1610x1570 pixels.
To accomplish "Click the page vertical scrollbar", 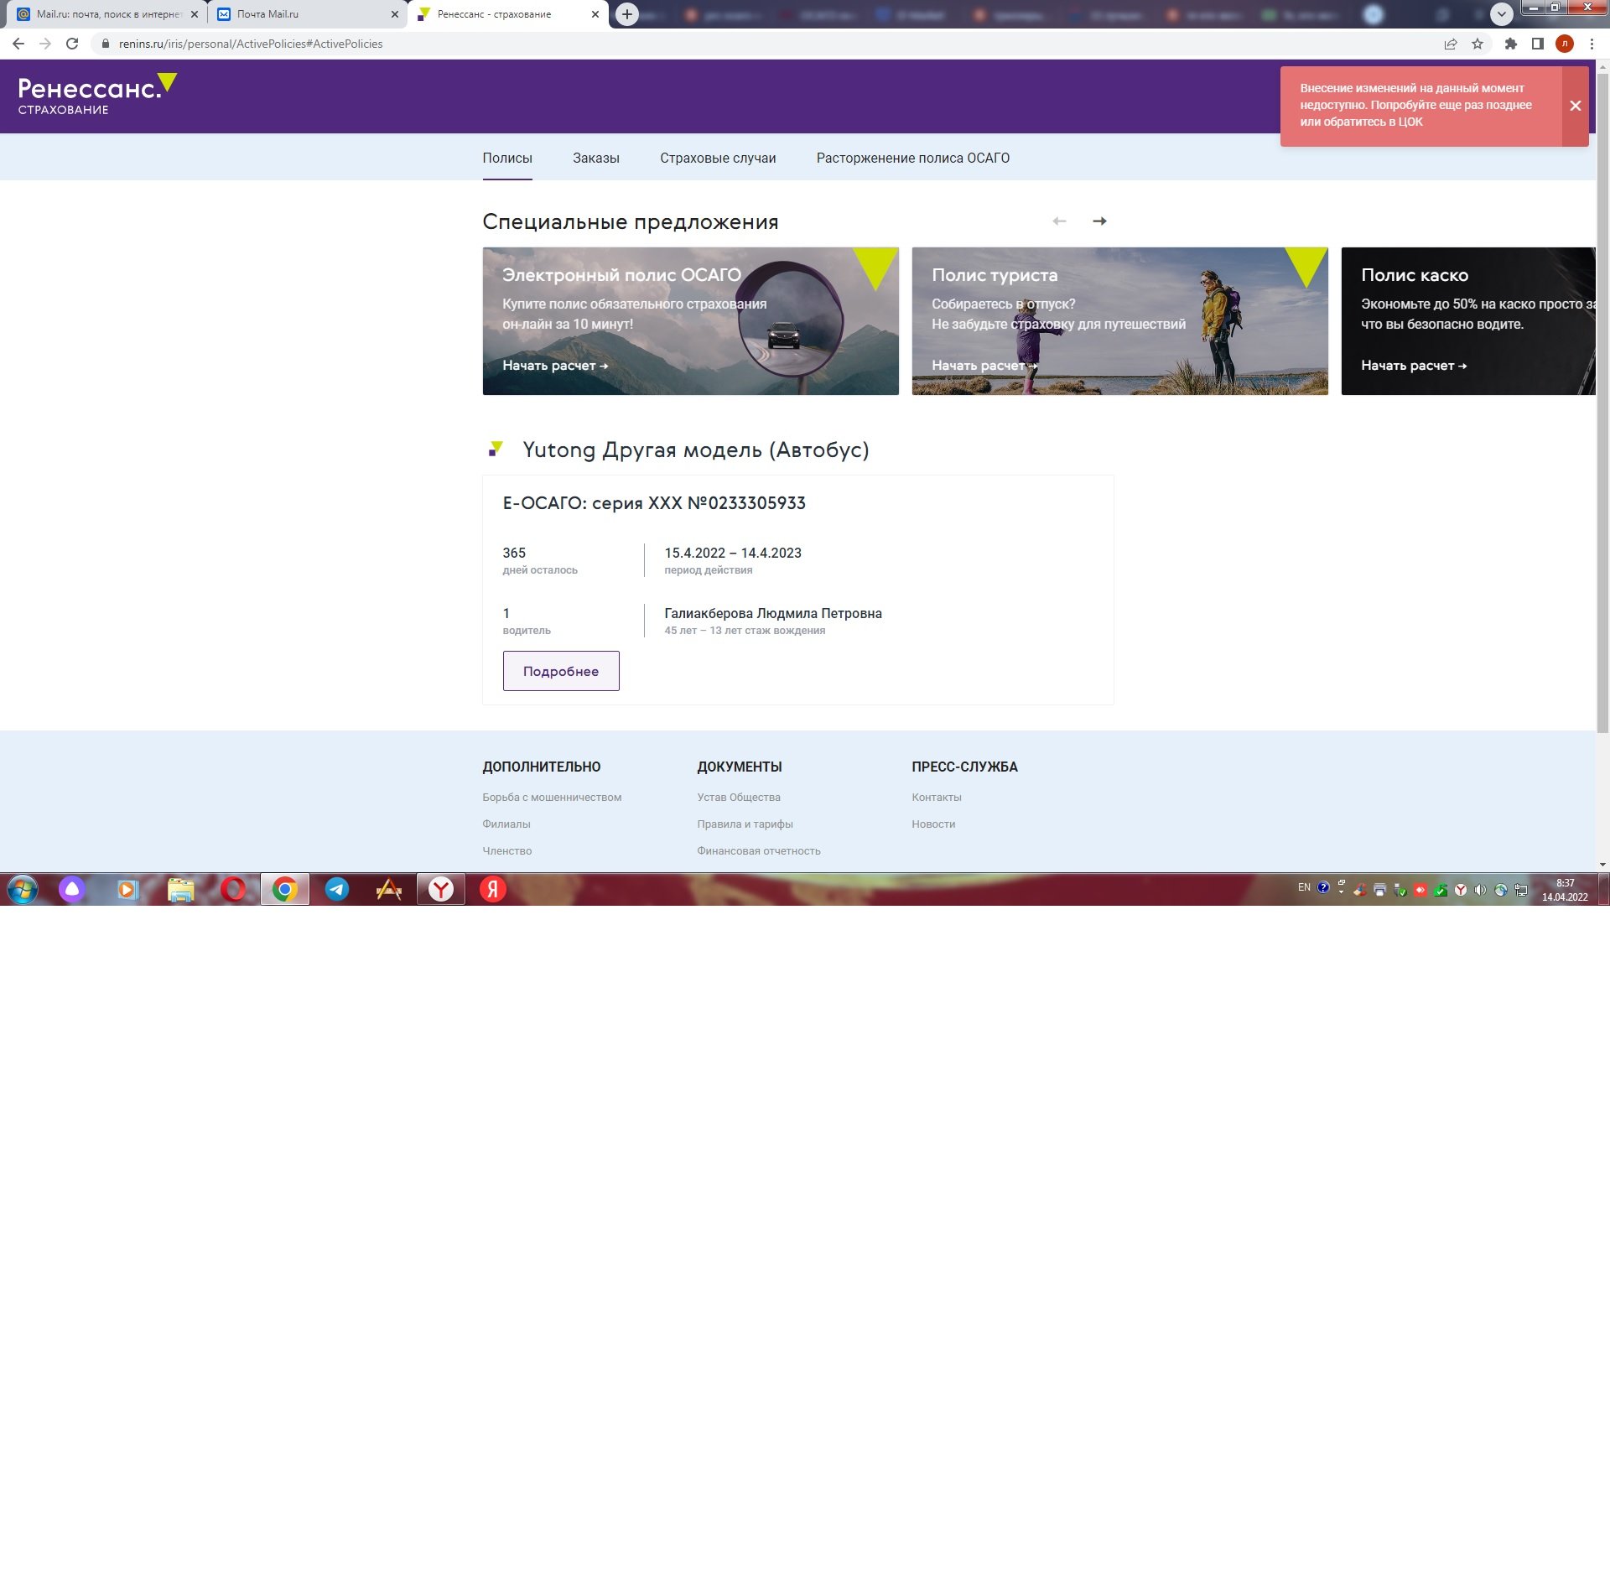I will (x=1602, y=403).
